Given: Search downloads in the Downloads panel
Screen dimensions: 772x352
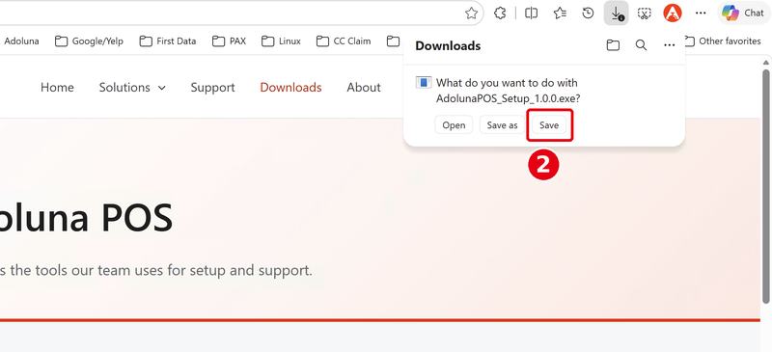Looking at the screenshot, I should pyautogui.click(x=641, y=45).
